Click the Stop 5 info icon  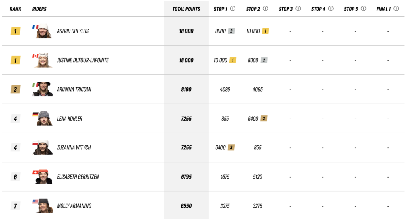click(363, 9)
